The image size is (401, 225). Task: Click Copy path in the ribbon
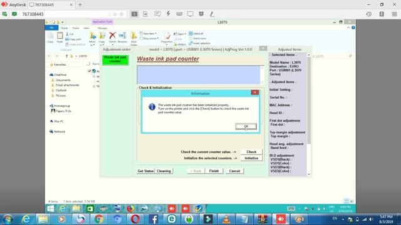pos(73,39)
